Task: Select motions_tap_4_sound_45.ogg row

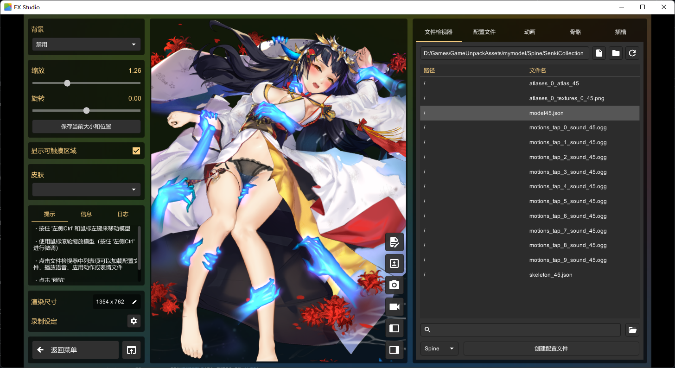Action: (530, 186)
